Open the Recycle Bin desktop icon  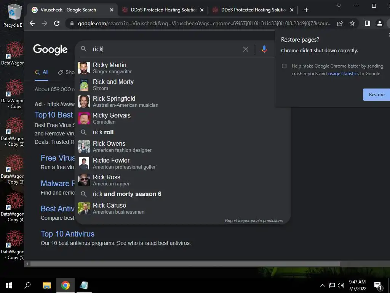click(x=14, y=15)
